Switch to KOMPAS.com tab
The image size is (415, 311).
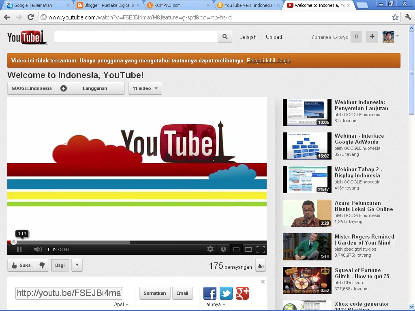click(179, 5)
